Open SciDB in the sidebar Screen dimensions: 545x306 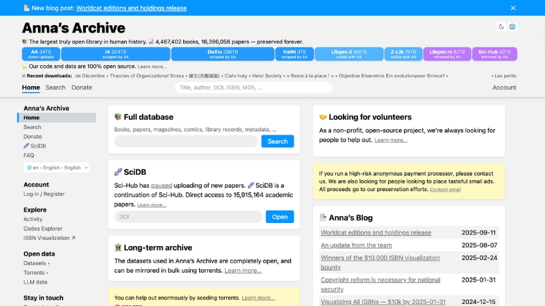coord(35,146)
